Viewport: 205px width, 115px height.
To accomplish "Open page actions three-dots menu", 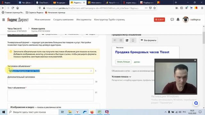I will pyautogui.click(x=146, y=8).
